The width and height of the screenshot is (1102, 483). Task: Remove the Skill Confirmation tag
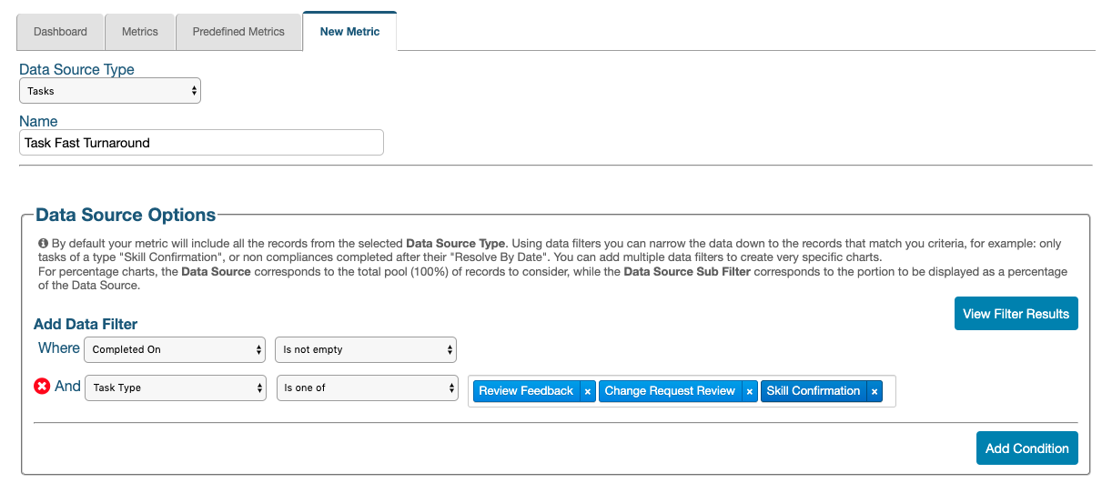[x=875, y=391]
